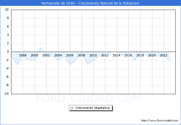Select the 2022 year label
Image resolution: width=181 pixels, height=125 pixels.
point(164,55)
